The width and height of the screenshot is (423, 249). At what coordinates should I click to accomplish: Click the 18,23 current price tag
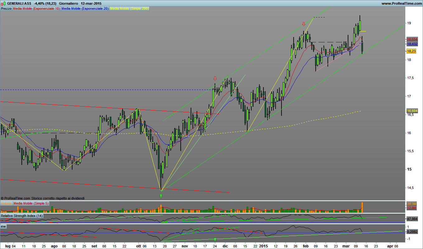click(x=411, y=51)
